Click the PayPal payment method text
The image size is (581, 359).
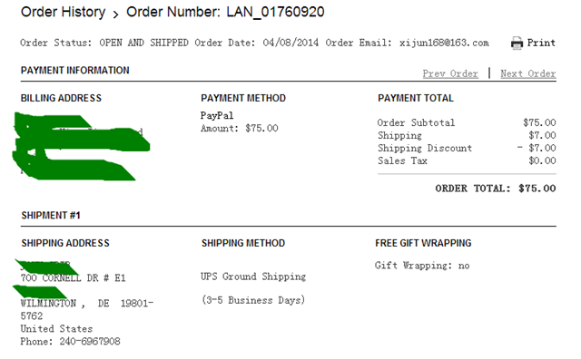click(217, 115)
